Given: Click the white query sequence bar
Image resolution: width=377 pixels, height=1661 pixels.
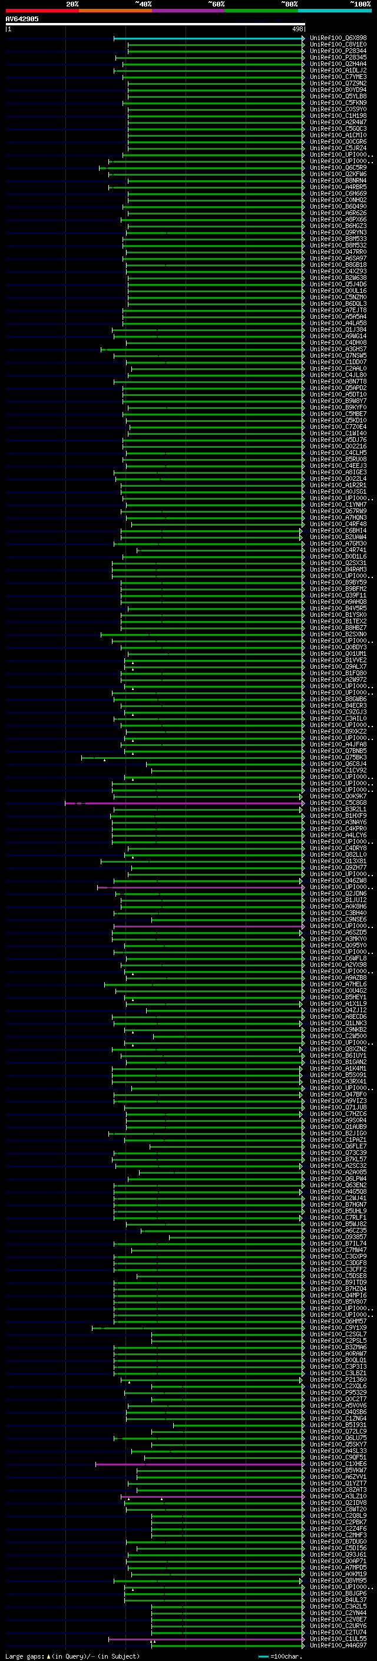Looking at the screenshot, I should click(156, 24).
